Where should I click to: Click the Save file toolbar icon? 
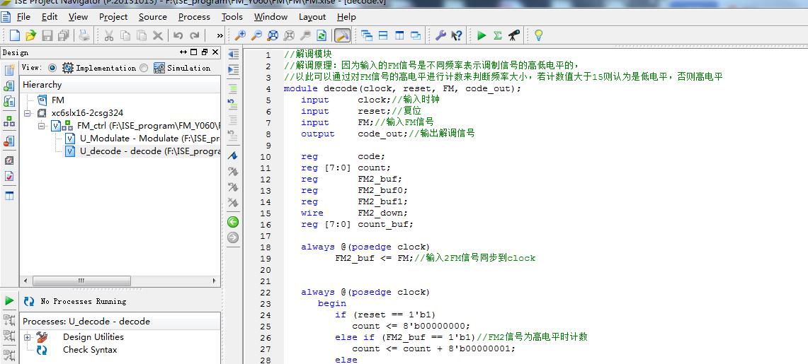47,35
